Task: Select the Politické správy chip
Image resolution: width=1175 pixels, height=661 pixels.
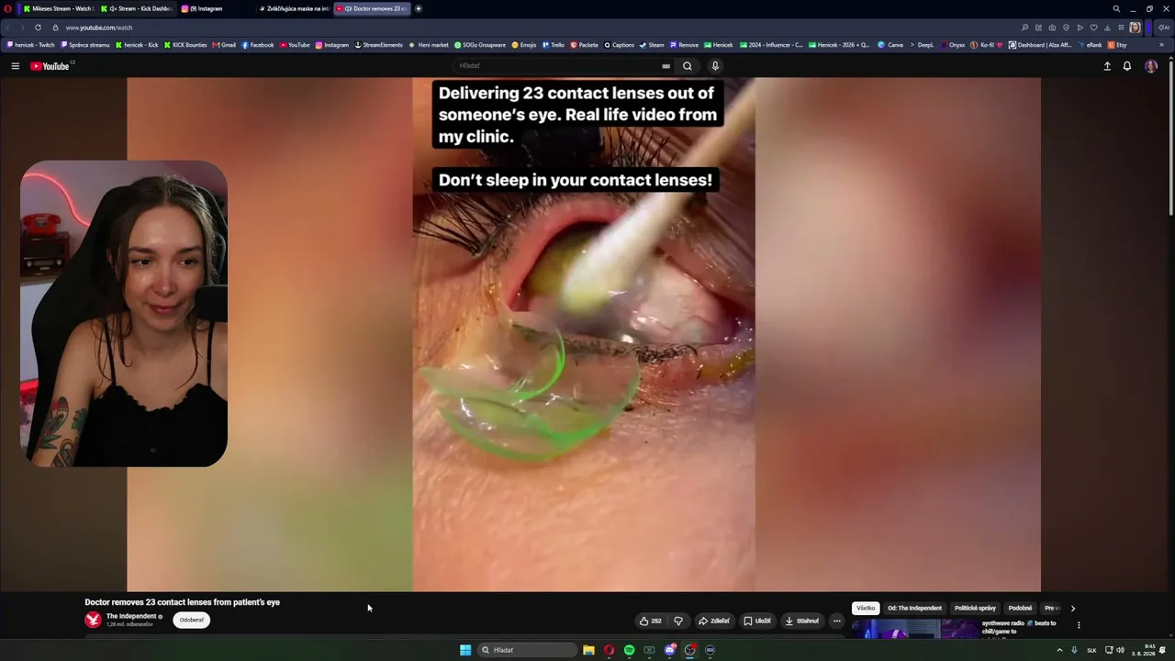Action: (975, 608)
